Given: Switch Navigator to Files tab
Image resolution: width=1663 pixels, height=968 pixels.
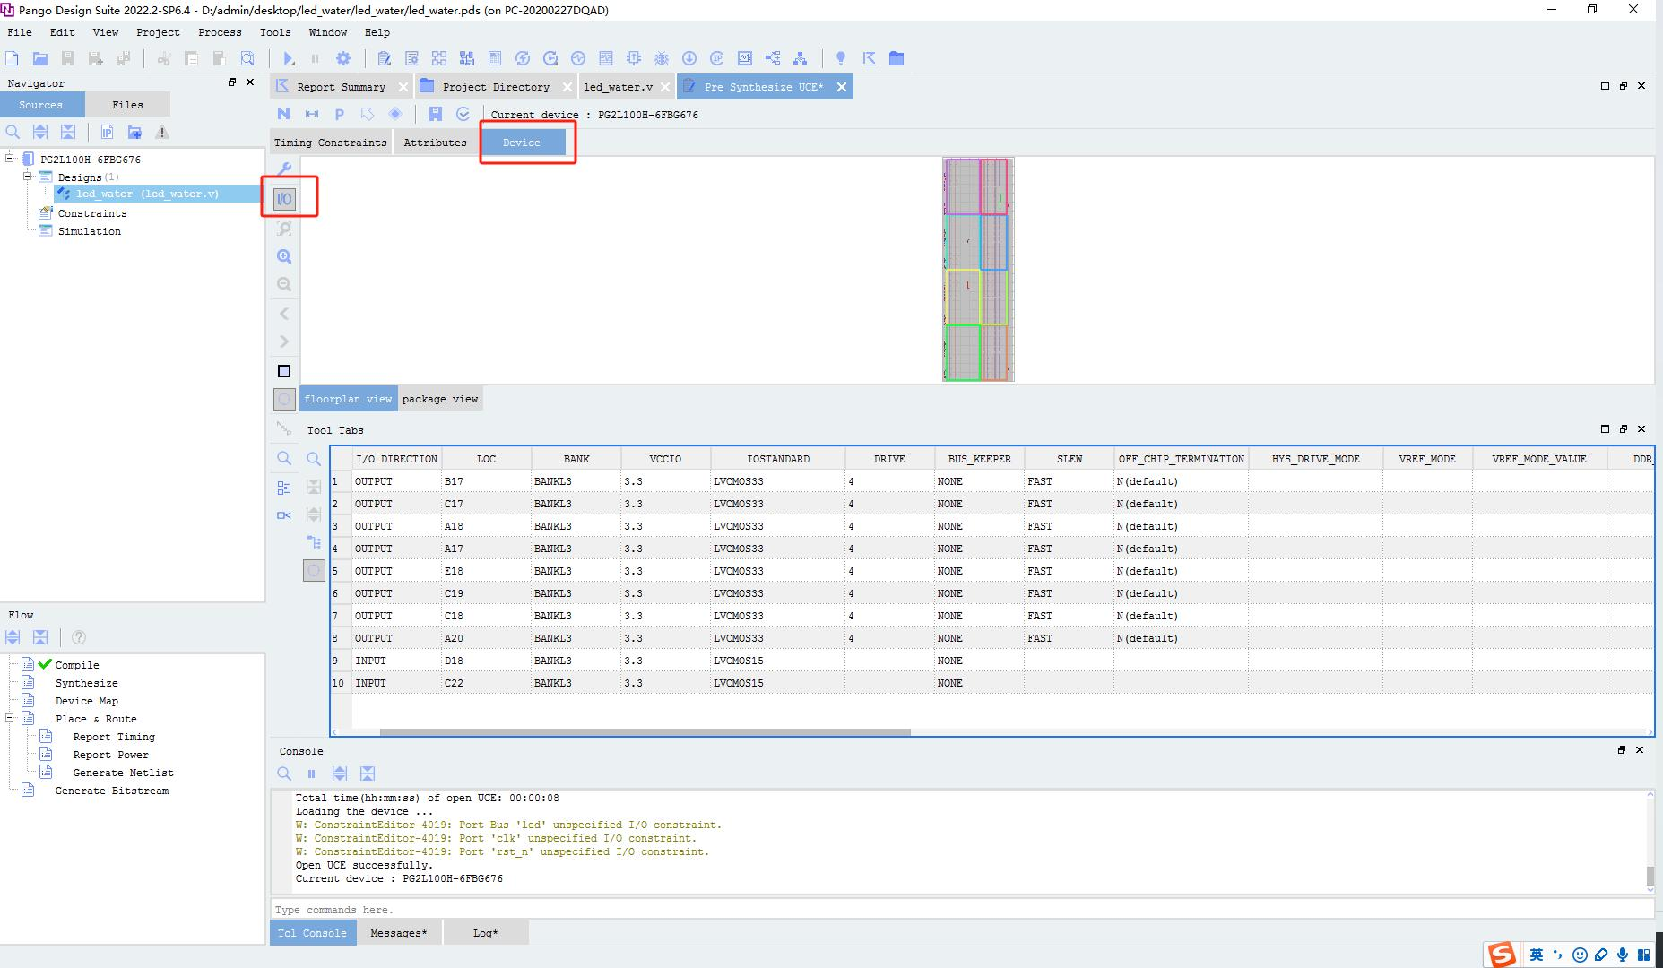Looking at the screenshot, I should (x=127, y=105).
